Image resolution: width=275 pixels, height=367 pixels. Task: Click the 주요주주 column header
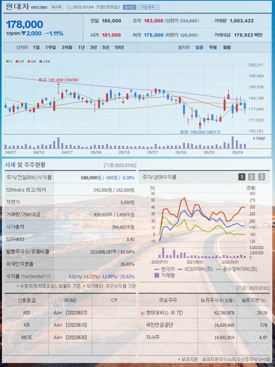coord(168,301)
